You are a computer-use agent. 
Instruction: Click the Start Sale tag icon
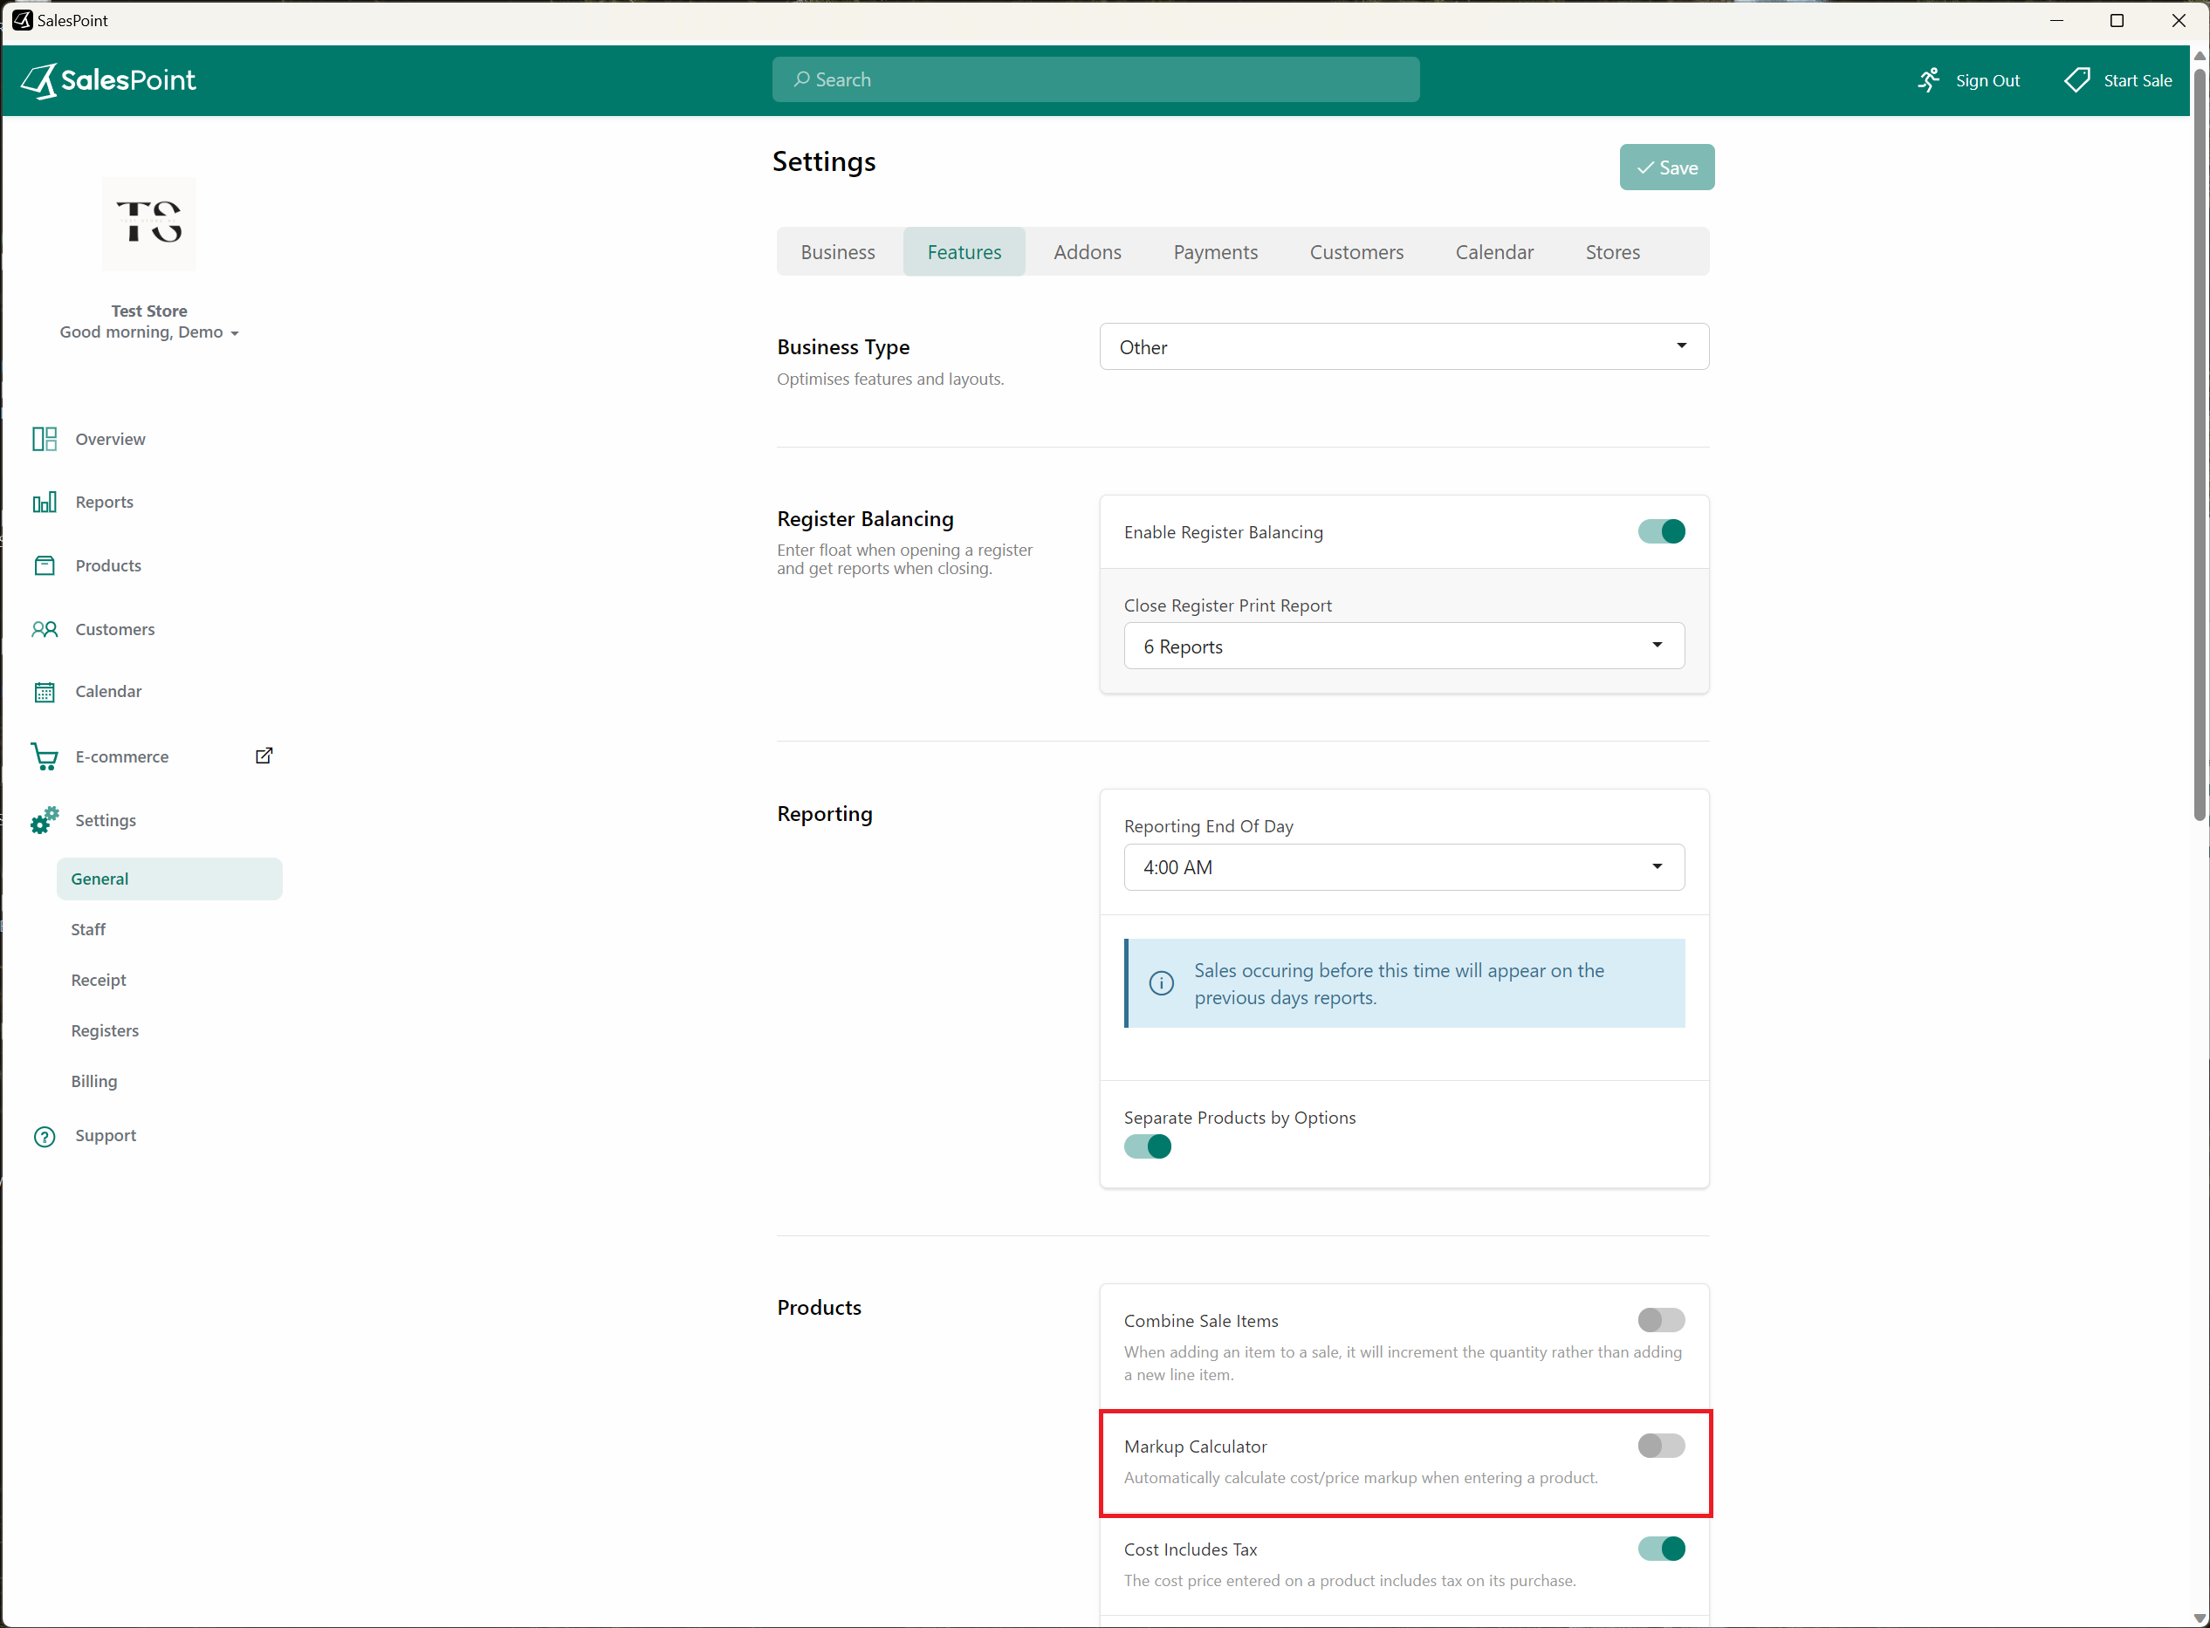click(x=2077, y=79)
